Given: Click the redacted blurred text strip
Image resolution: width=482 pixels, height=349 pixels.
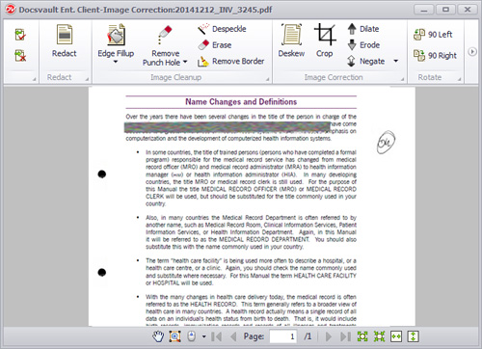Looking at the screenshot, I should (x=228, y=127).
